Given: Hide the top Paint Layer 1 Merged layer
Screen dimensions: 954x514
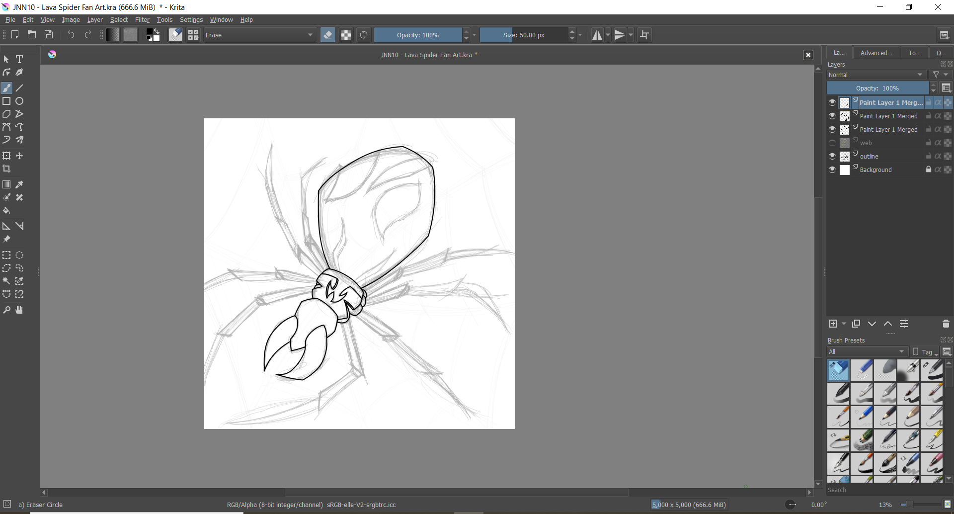Looking at the screenshot, I should pyautogui.click(x=832, y=102).
